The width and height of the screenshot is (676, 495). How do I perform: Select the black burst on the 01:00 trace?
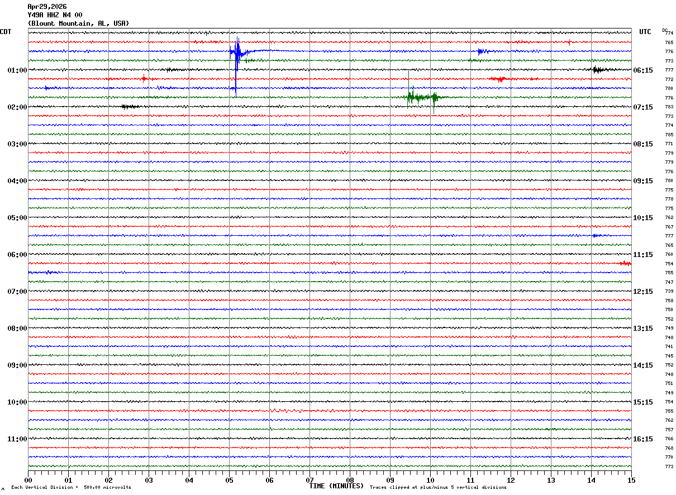[x=598, y=70]
